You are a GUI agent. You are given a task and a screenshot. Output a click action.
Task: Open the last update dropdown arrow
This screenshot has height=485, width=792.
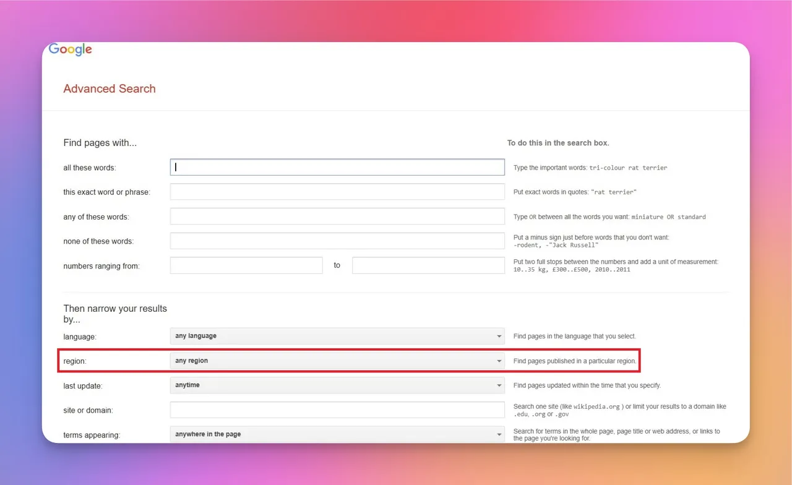pyautogui.click(x=499, y=385)
